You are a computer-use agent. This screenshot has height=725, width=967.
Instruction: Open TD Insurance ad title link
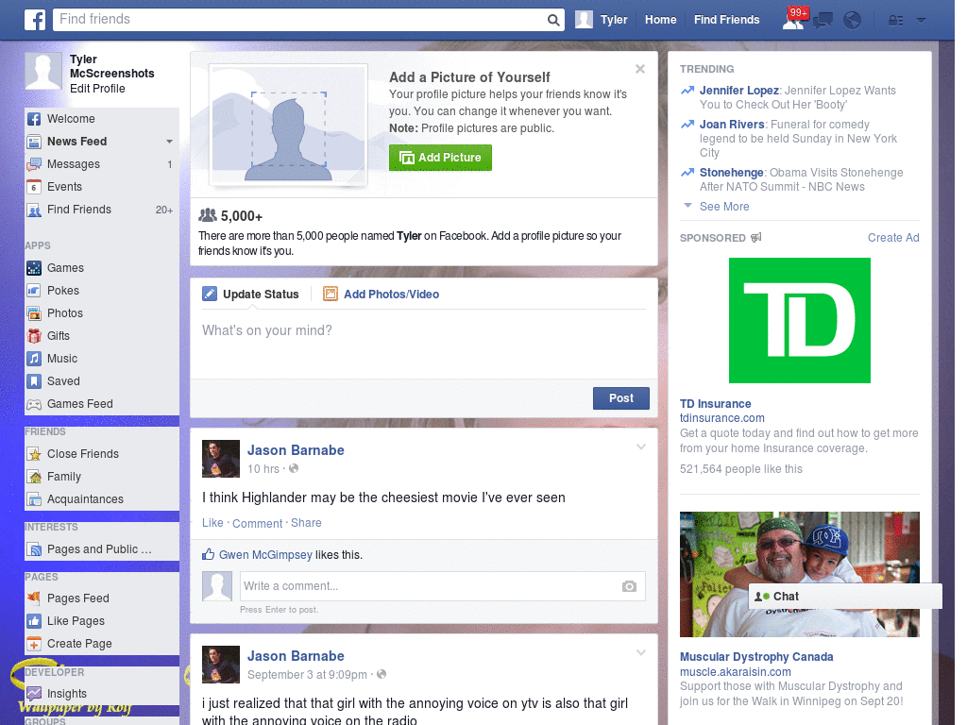[716, 404]
